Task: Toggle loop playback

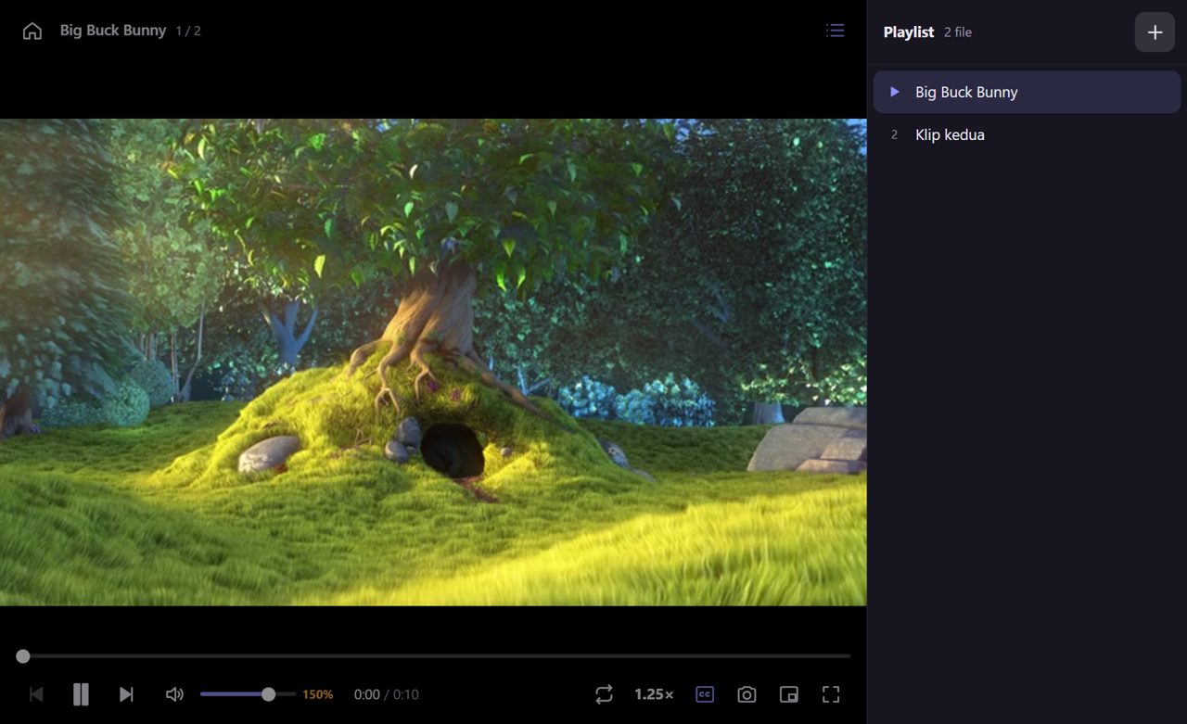Action: tap(604, 694)
